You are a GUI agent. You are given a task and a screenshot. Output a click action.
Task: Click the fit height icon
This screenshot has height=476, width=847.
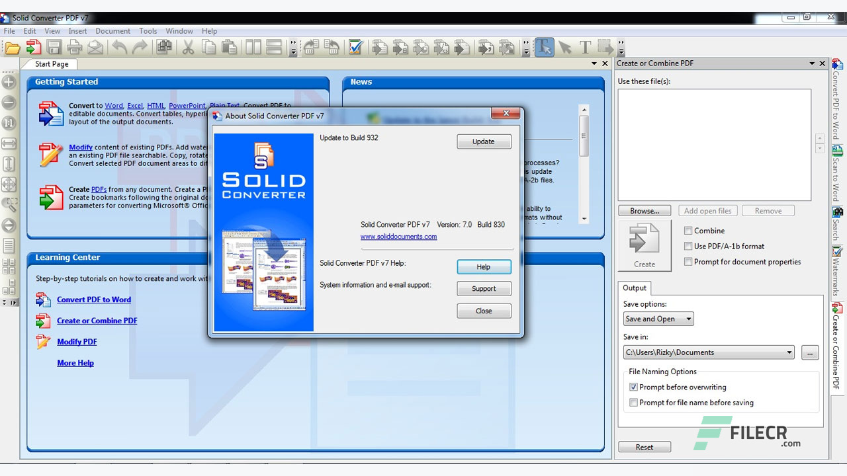(x=9, y=164)
